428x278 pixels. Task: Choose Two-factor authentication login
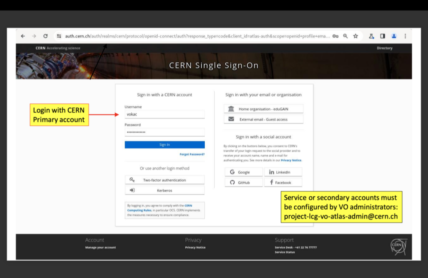[164, 180]
